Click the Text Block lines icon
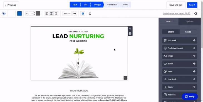203x102 pixels. 165,40
